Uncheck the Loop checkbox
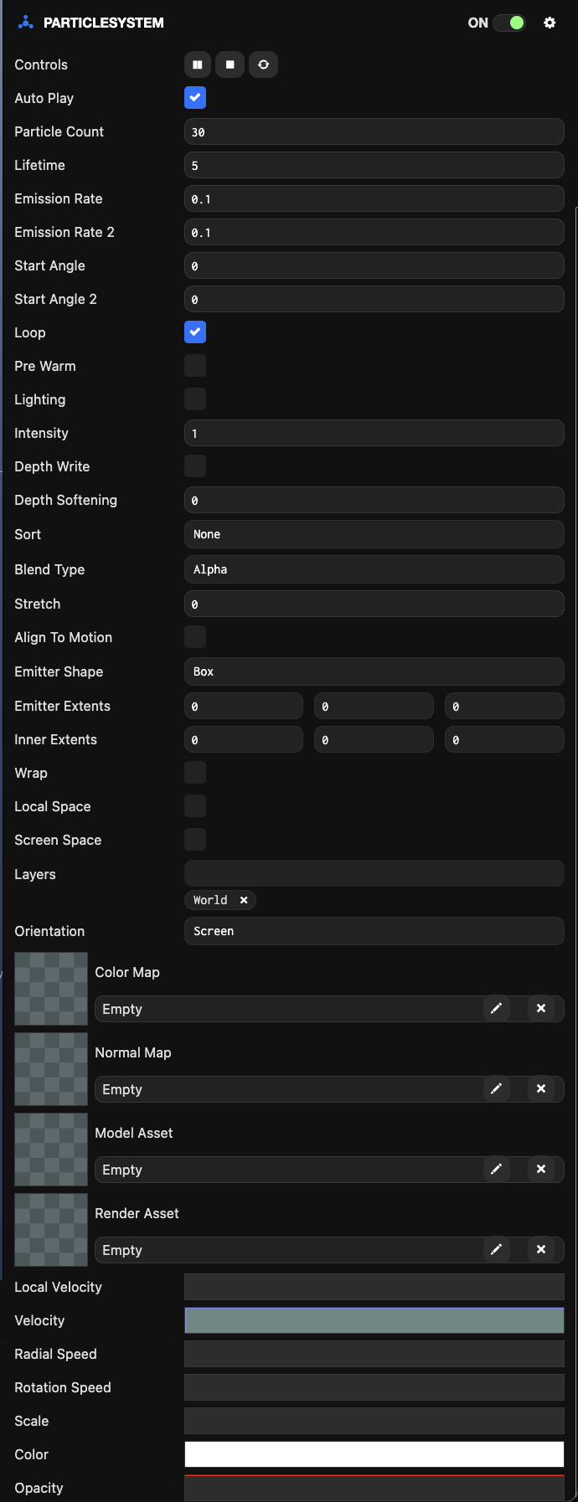The image size is (578, 1502). (x=194, y=332)
